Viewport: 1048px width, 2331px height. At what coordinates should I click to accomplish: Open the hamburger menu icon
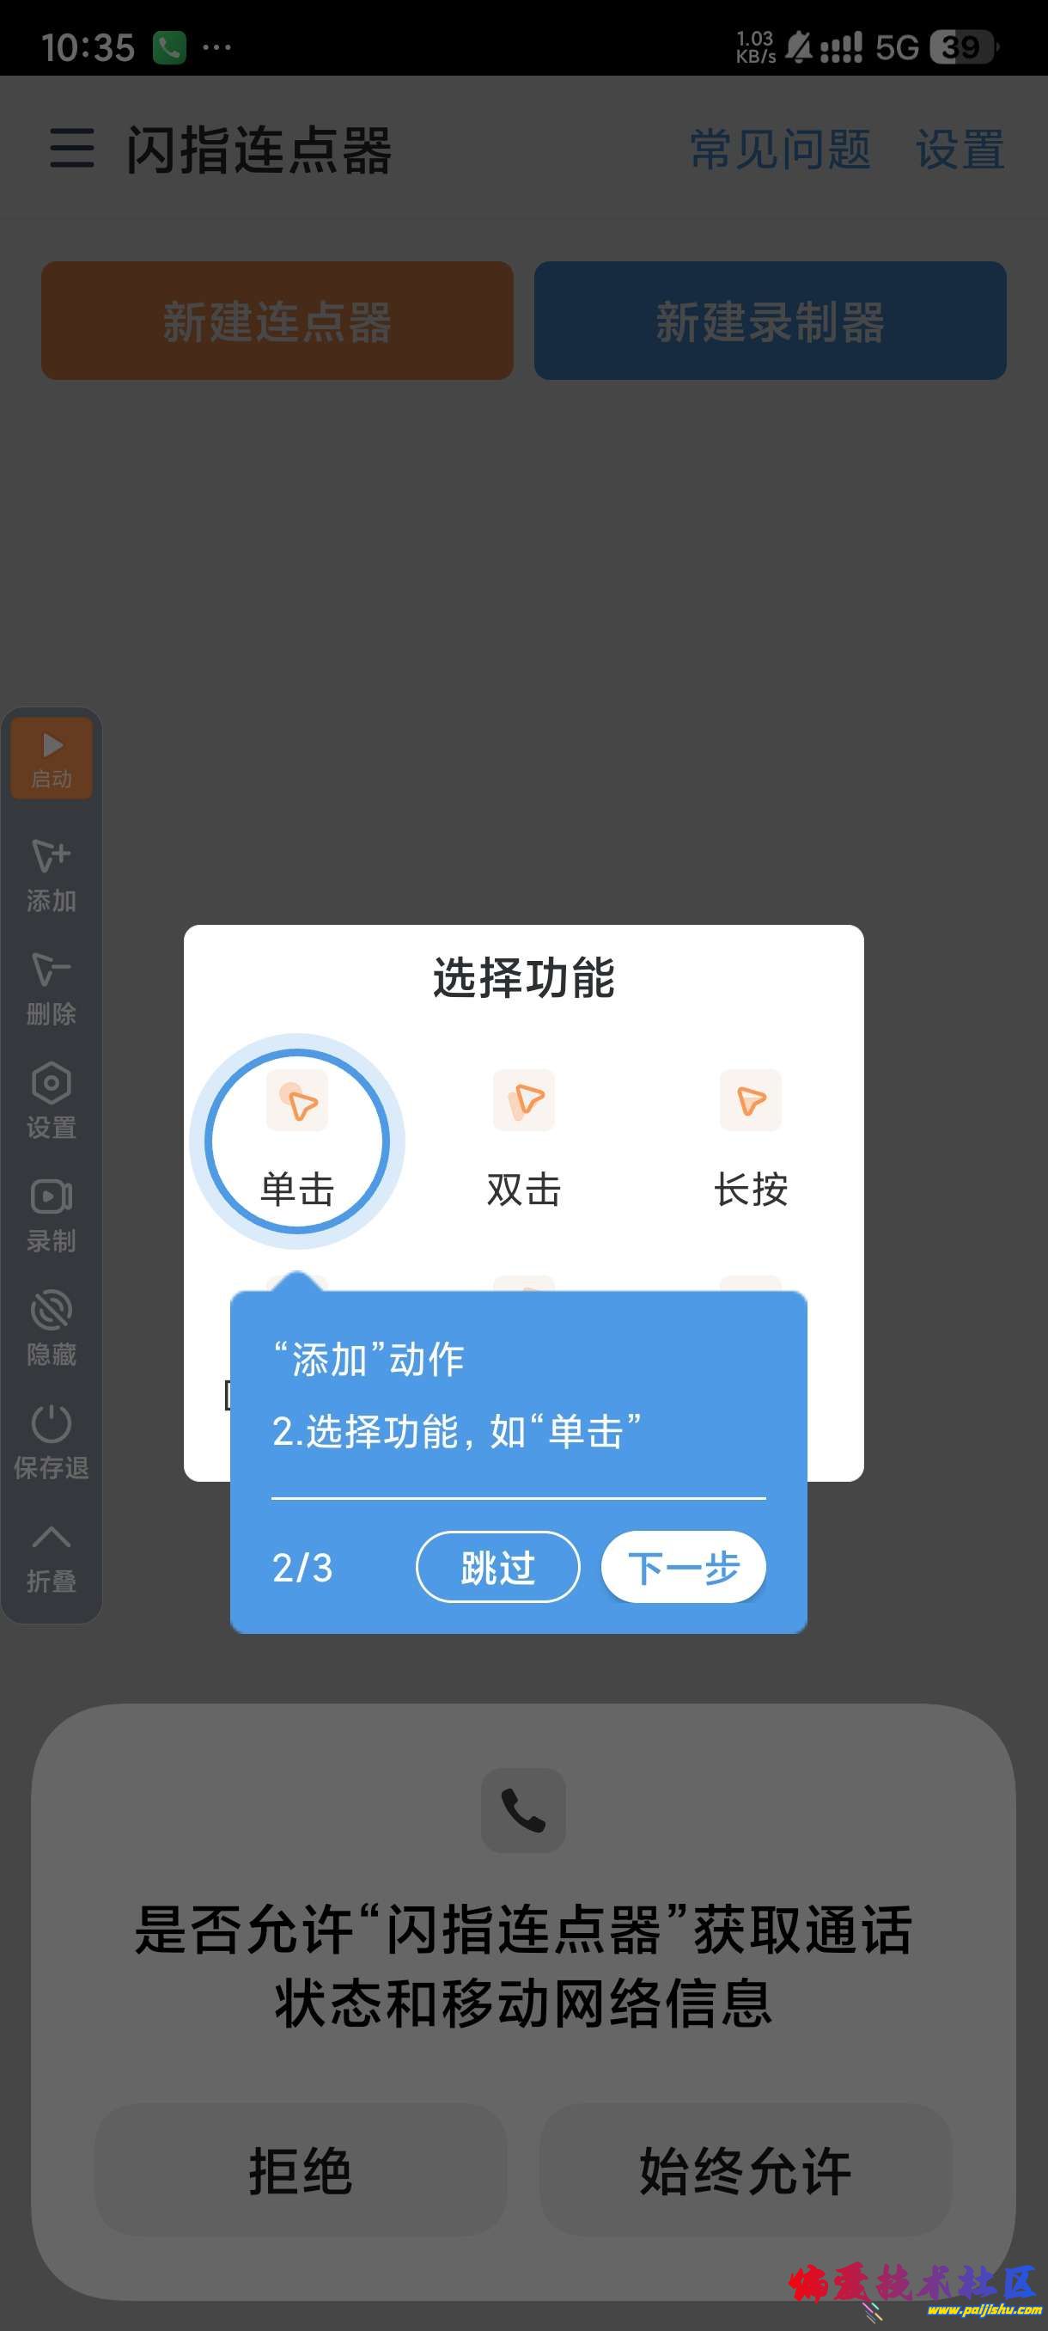pyautogui.click(x=71, y=148)
